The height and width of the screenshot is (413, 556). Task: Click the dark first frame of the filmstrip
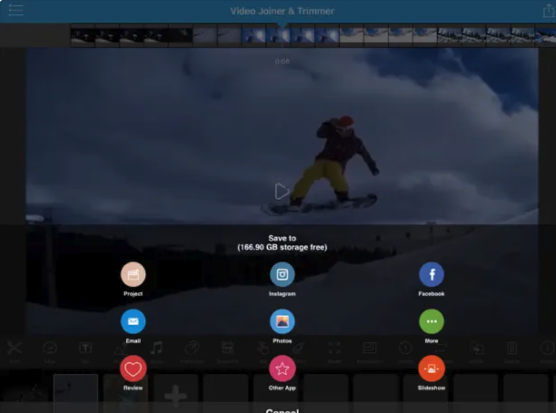click(x=82, y=36)
